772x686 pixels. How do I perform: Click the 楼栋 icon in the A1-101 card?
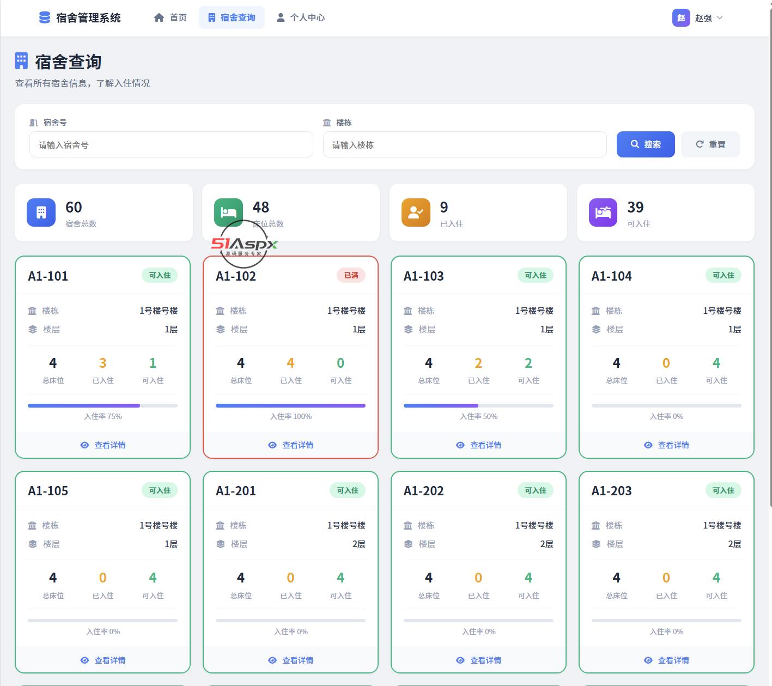click(32, 311)
